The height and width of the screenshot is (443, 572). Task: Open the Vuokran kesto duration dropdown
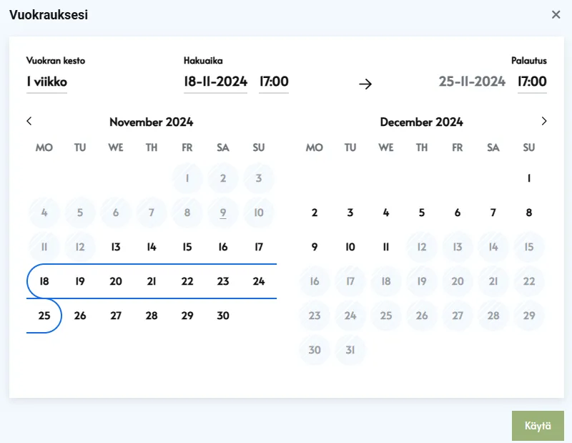click(47, 82)
